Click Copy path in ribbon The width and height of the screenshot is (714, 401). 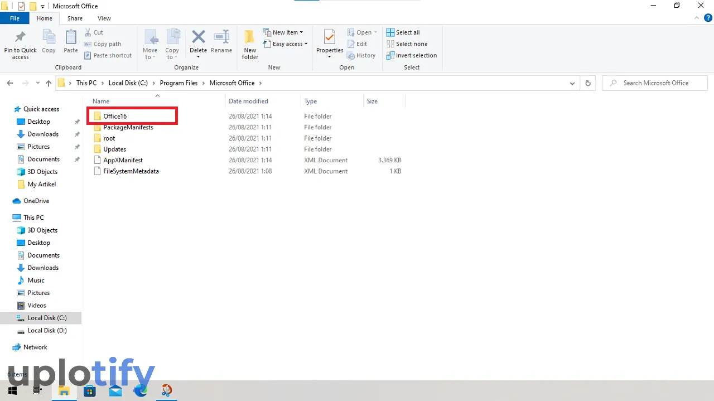tap(103, 44)
